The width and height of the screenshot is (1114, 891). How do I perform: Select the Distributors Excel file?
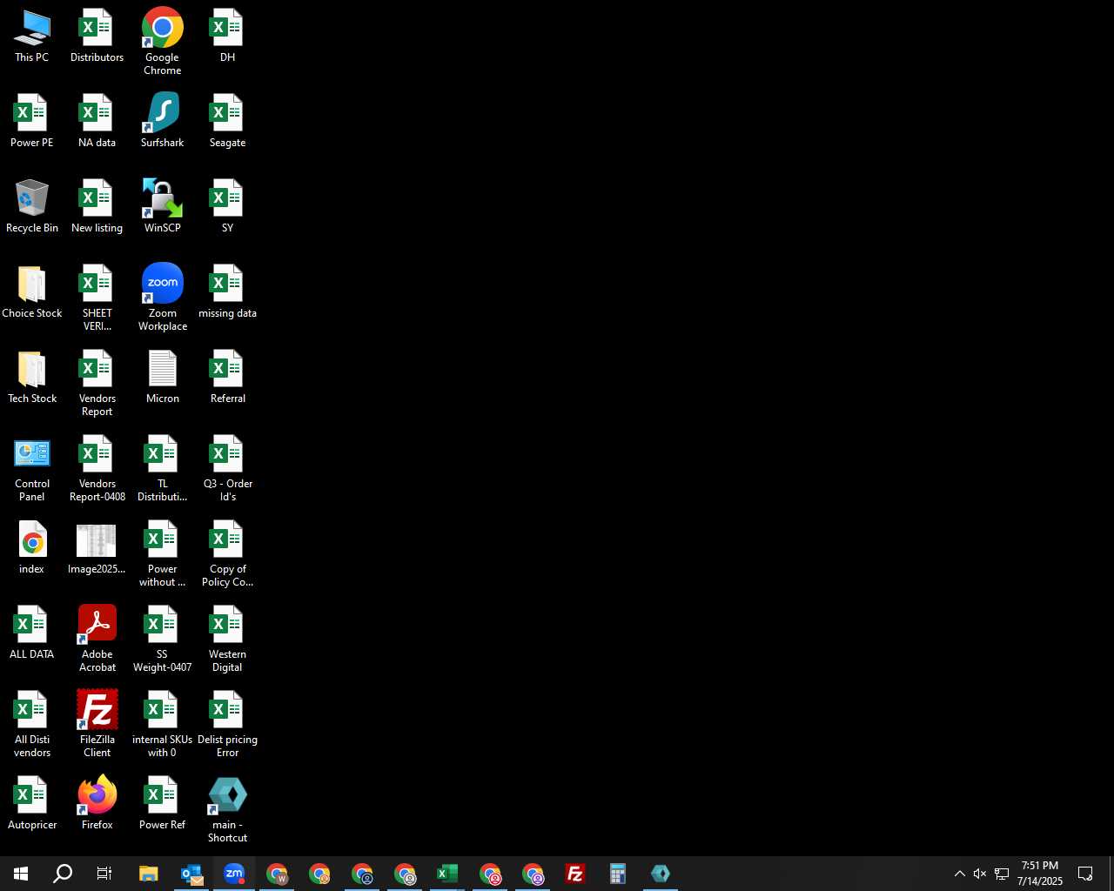pyautogui.click(x=97, y=37)
